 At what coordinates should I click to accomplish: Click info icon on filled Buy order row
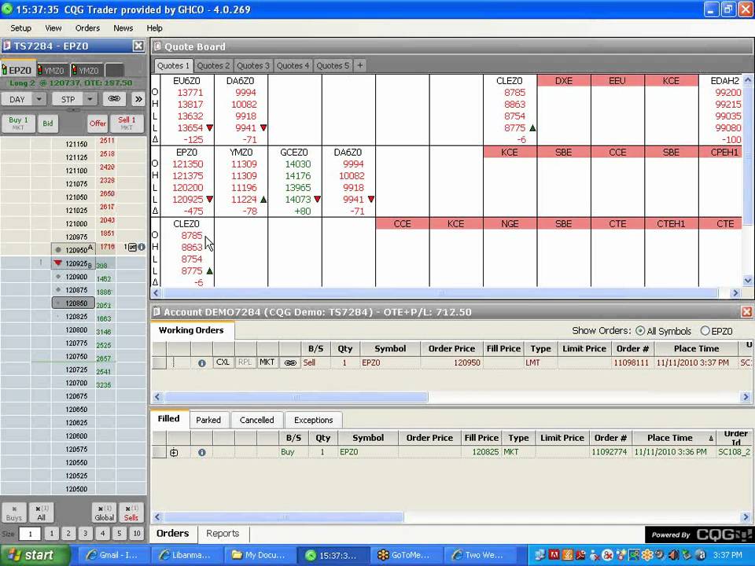pyautogui.click(x=202, y=453)
